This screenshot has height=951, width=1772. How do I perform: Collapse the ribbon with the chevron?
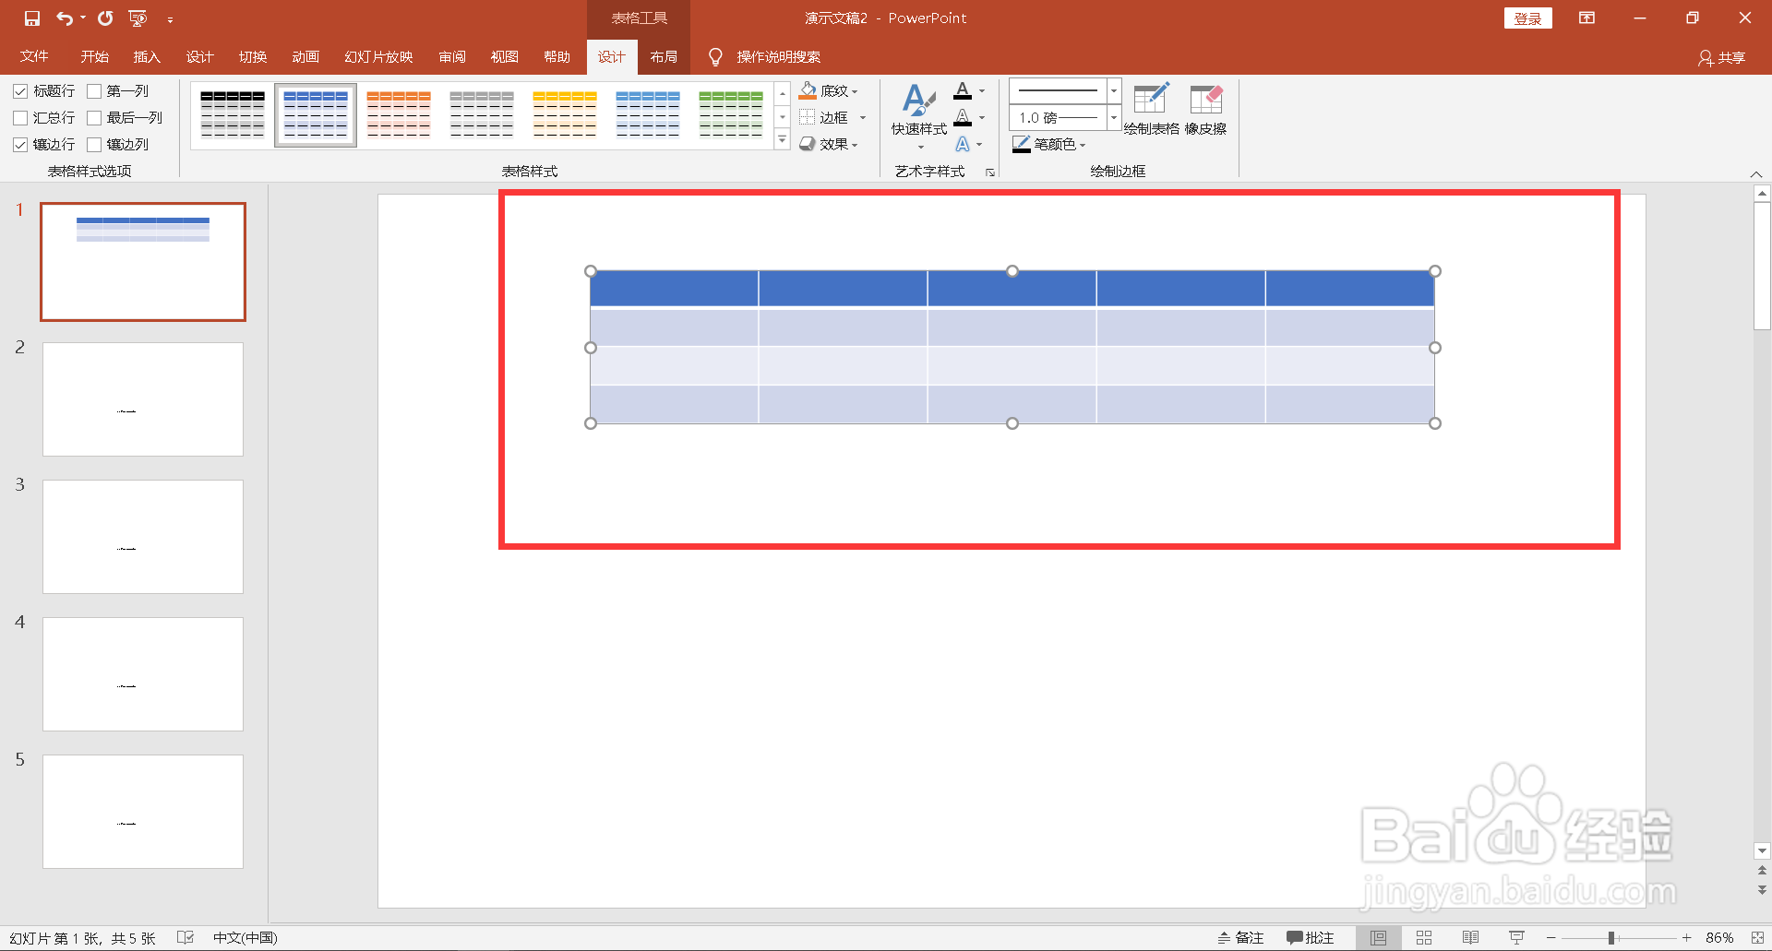coord(1756,174)
